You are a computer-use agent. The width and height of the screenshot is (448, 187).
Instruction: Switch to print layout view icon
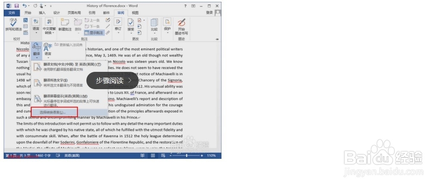point(153,156)
